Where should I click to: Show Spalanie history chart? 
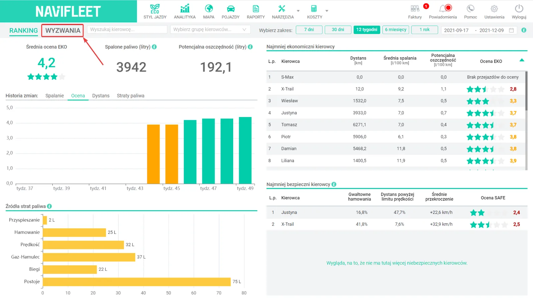pyautogui.click(x=55, y=96)
